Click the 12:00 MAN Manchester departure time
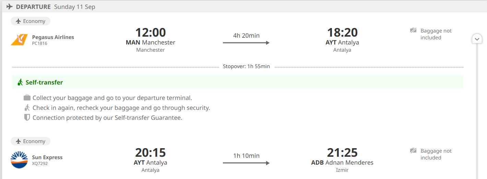The height and width of the screenshot is (179, 487). click(x=151, y=33)
